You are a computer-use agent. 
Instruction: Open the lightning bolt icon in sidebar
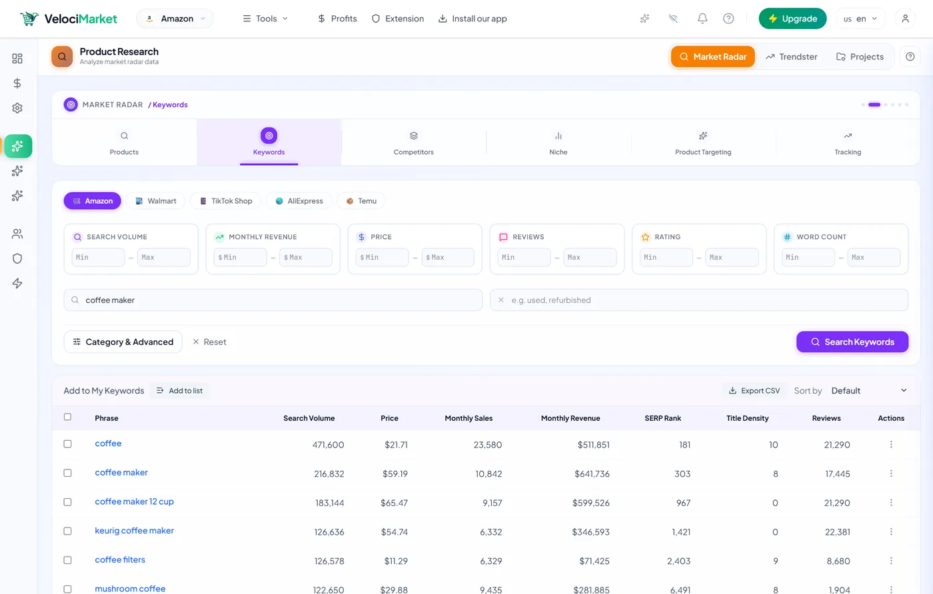point(17,283)
